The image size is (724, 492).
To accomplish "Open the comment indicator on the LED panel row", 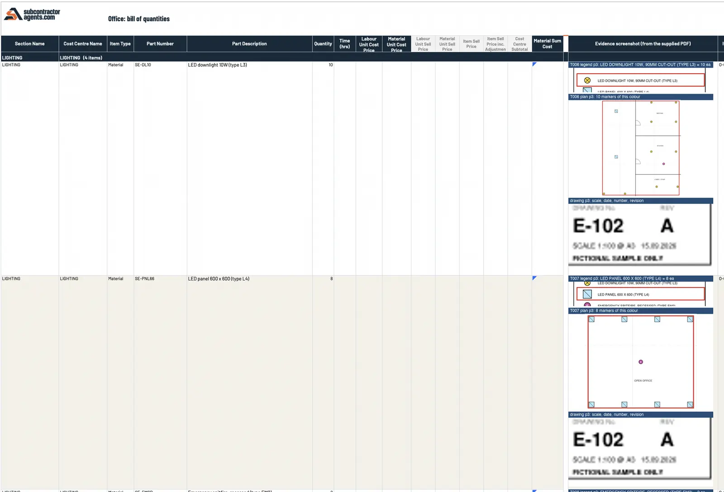I will (x=534, y=278).
